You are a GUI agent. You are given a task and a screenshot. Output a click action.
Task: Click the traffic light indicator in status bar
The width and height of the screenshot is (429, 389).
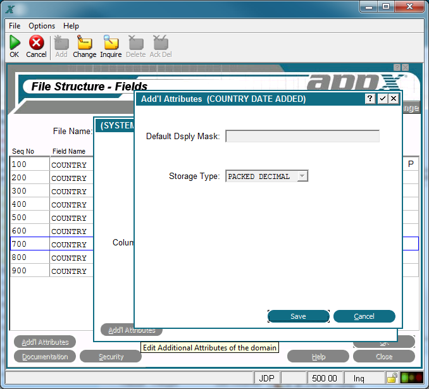point(412,378)
